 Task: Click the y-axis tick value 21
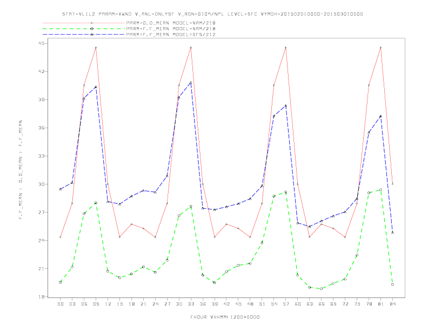click(42, 268)
